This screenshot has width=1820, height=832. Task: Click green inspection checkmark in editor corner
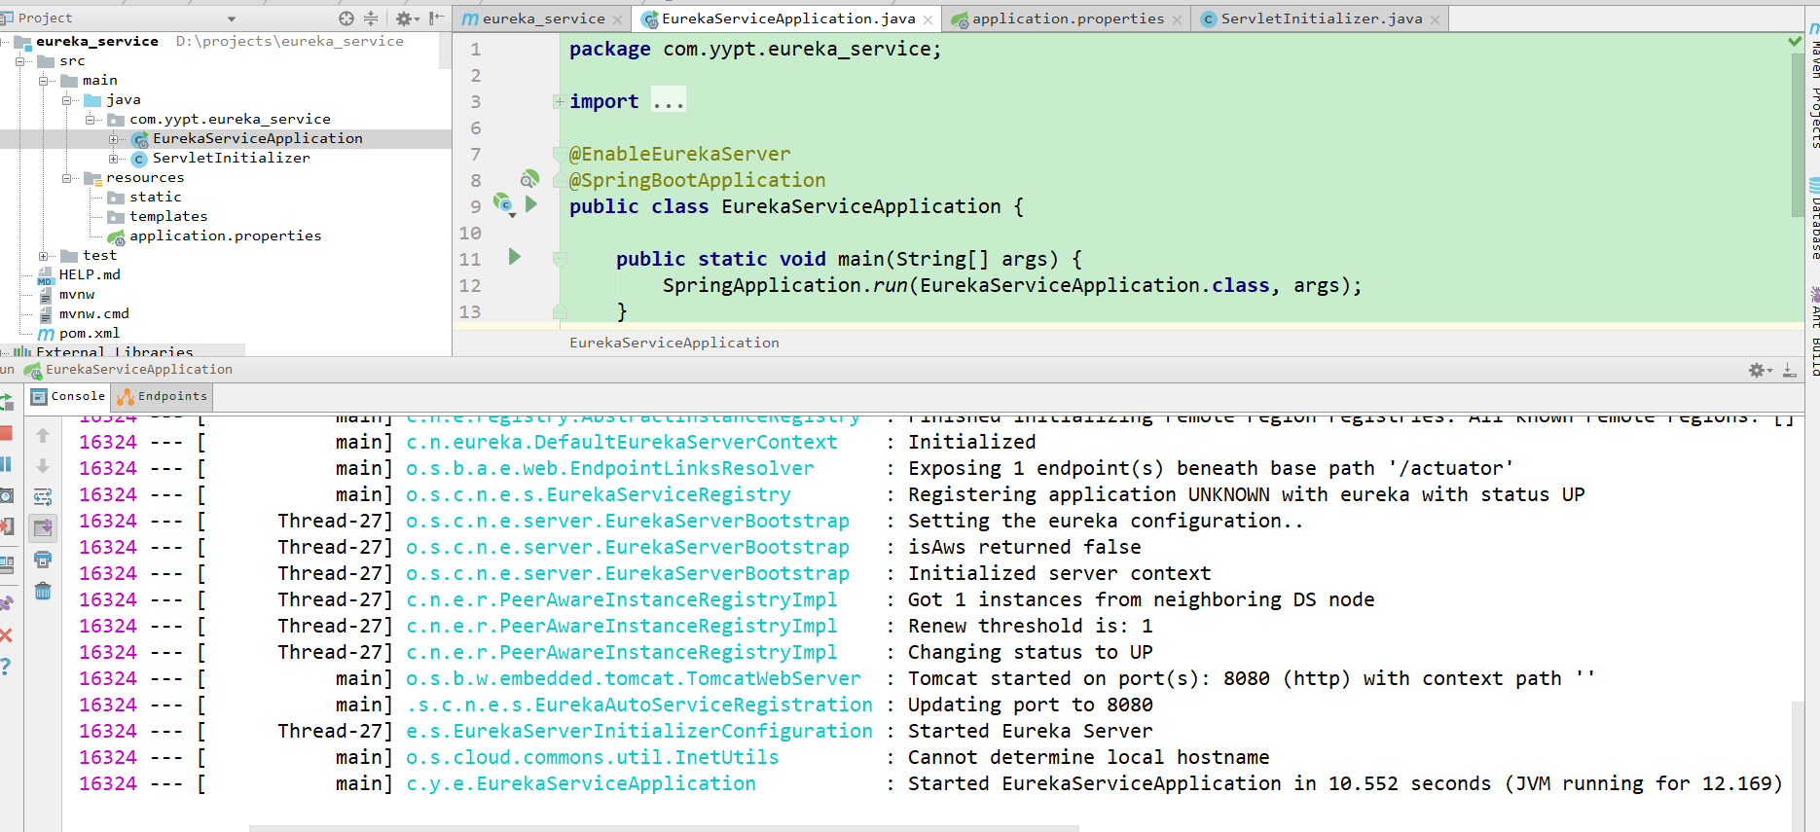pos(1795,41)
